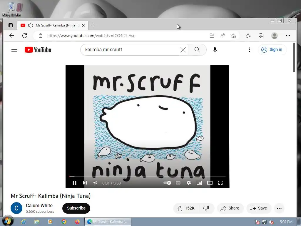Save video to playlist
Viewport: 301px width, 226px height.
[259, 208]
